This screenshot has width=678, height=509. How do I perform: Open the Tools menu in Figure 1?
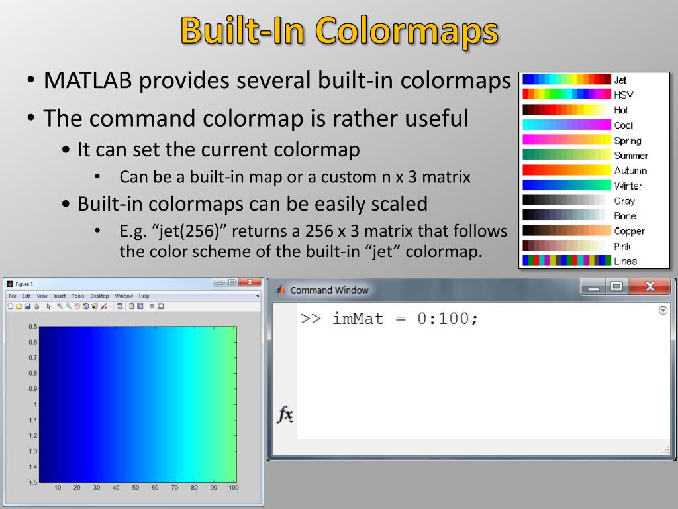pos(78,296)
